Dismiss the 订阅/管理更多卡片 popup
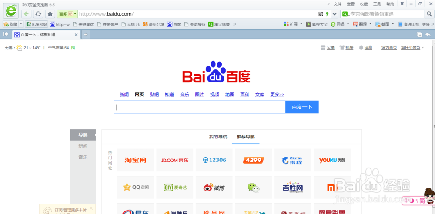 91,208
